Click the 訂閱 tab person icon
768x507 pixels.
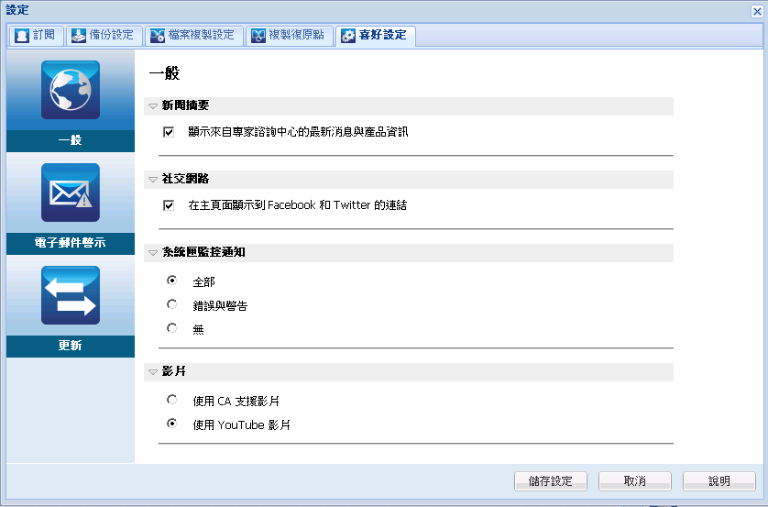tap(22, 35)
